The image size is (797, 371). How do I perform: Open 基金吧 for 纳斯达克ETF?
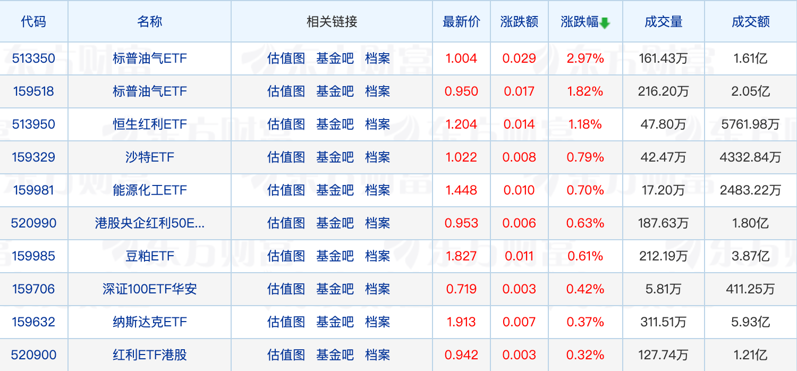(335, 322)
